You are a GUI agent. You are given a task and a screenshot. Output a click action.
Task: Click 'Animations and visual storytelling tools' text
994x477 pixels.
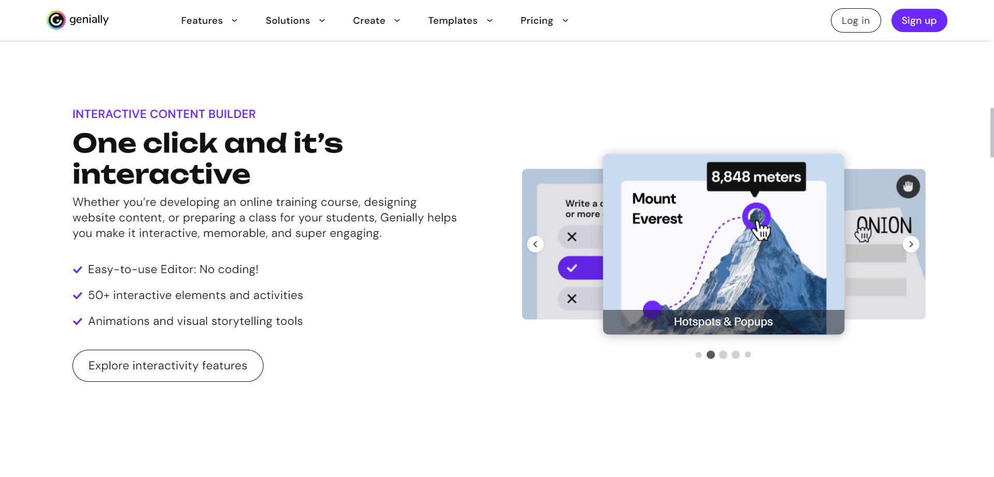coord(196,321)
